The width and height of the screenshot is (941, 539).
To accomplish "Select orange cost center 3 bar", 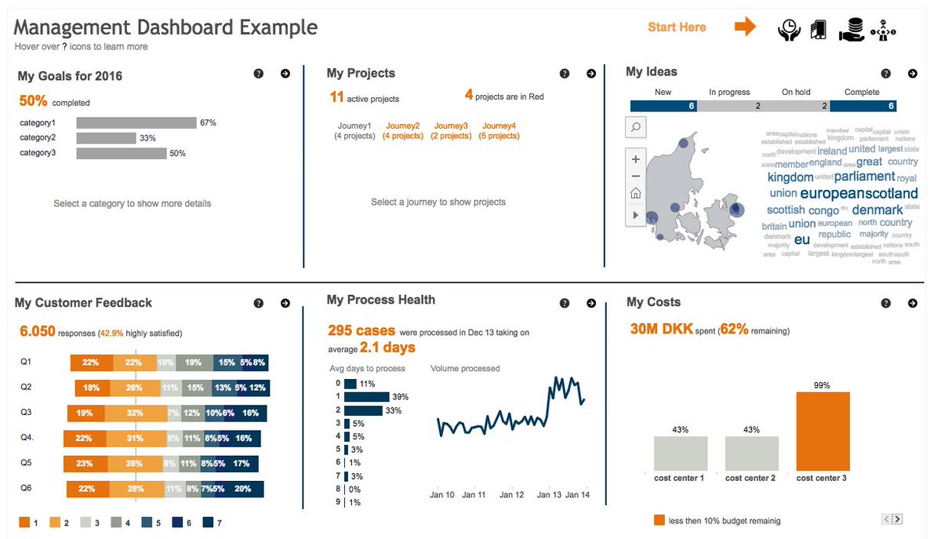I will click(823, 431).
